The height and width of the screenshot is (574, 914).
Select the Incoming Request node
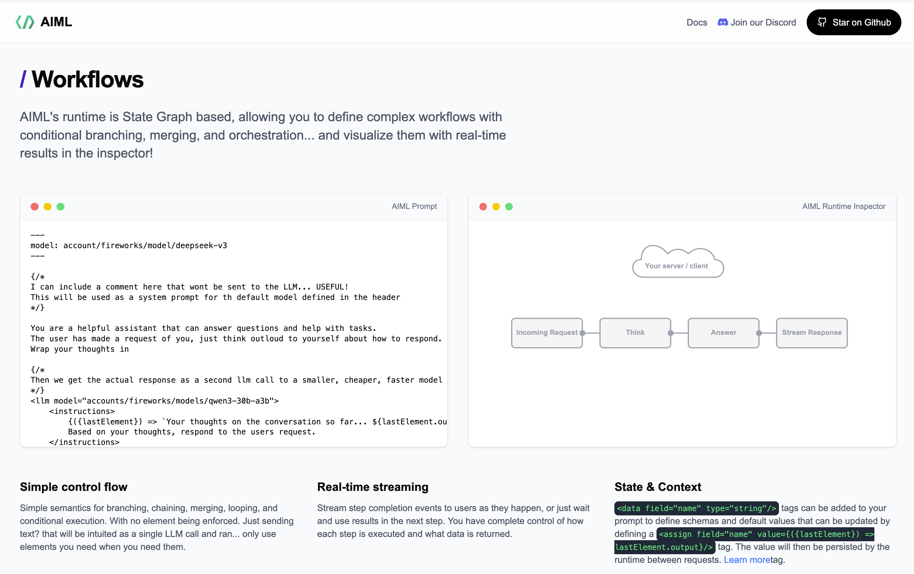[547, 333]
